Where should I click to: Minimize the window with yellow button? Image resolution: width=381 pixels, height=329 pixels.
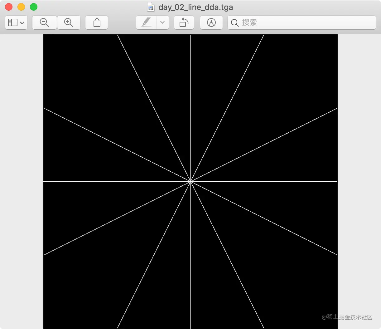[21, 7]
